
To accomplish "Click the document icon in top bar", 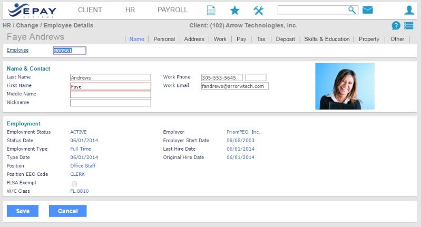I will [x=211, y=10].
